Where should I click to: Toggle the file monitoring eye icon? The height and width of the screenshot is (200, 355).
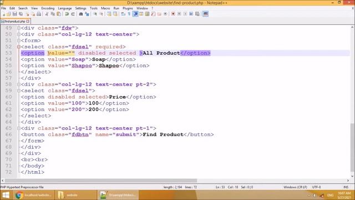(165, 14)
